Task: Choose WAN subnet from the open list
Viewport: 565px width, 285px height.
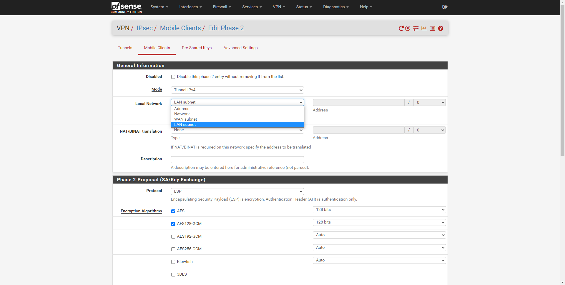Action: (x=185, y=119)
